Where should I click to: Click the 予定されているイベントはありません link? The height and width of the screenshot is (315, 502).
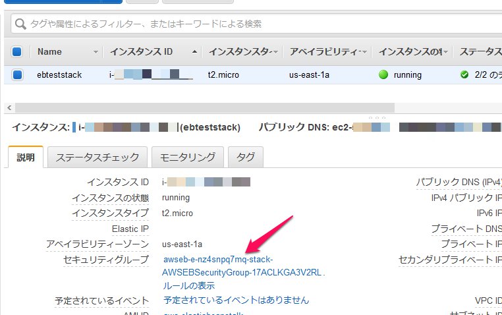pyautogui.click(x=236, y=300)
